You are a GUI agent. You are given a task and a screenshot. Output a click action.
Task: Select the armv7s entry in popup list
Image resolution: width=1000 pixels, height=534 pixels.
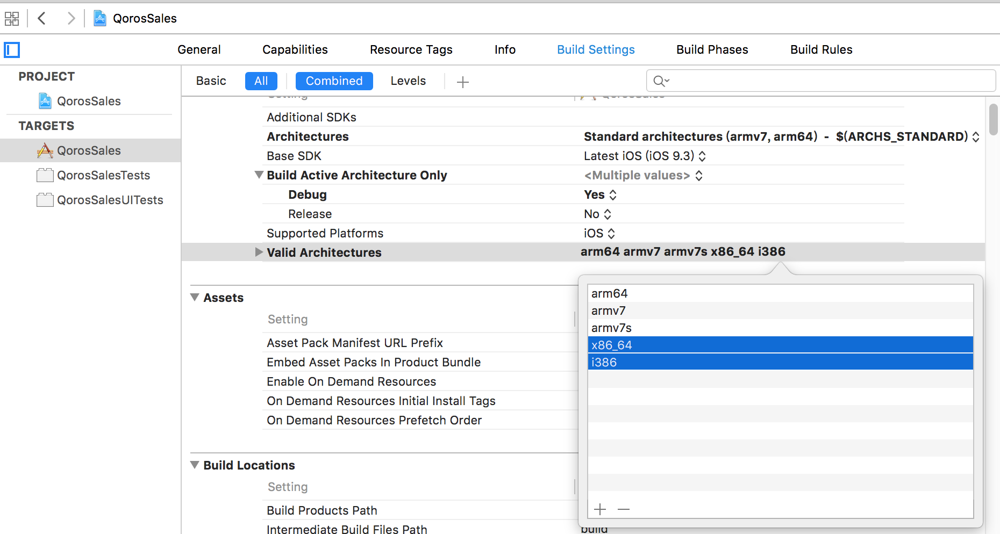(611, 328)
